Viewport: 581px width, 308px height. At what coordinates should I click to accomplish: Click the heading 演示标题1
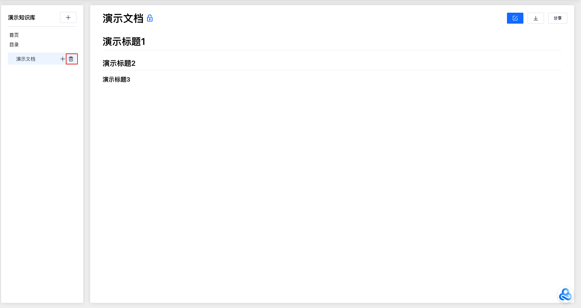click(124, 42)
